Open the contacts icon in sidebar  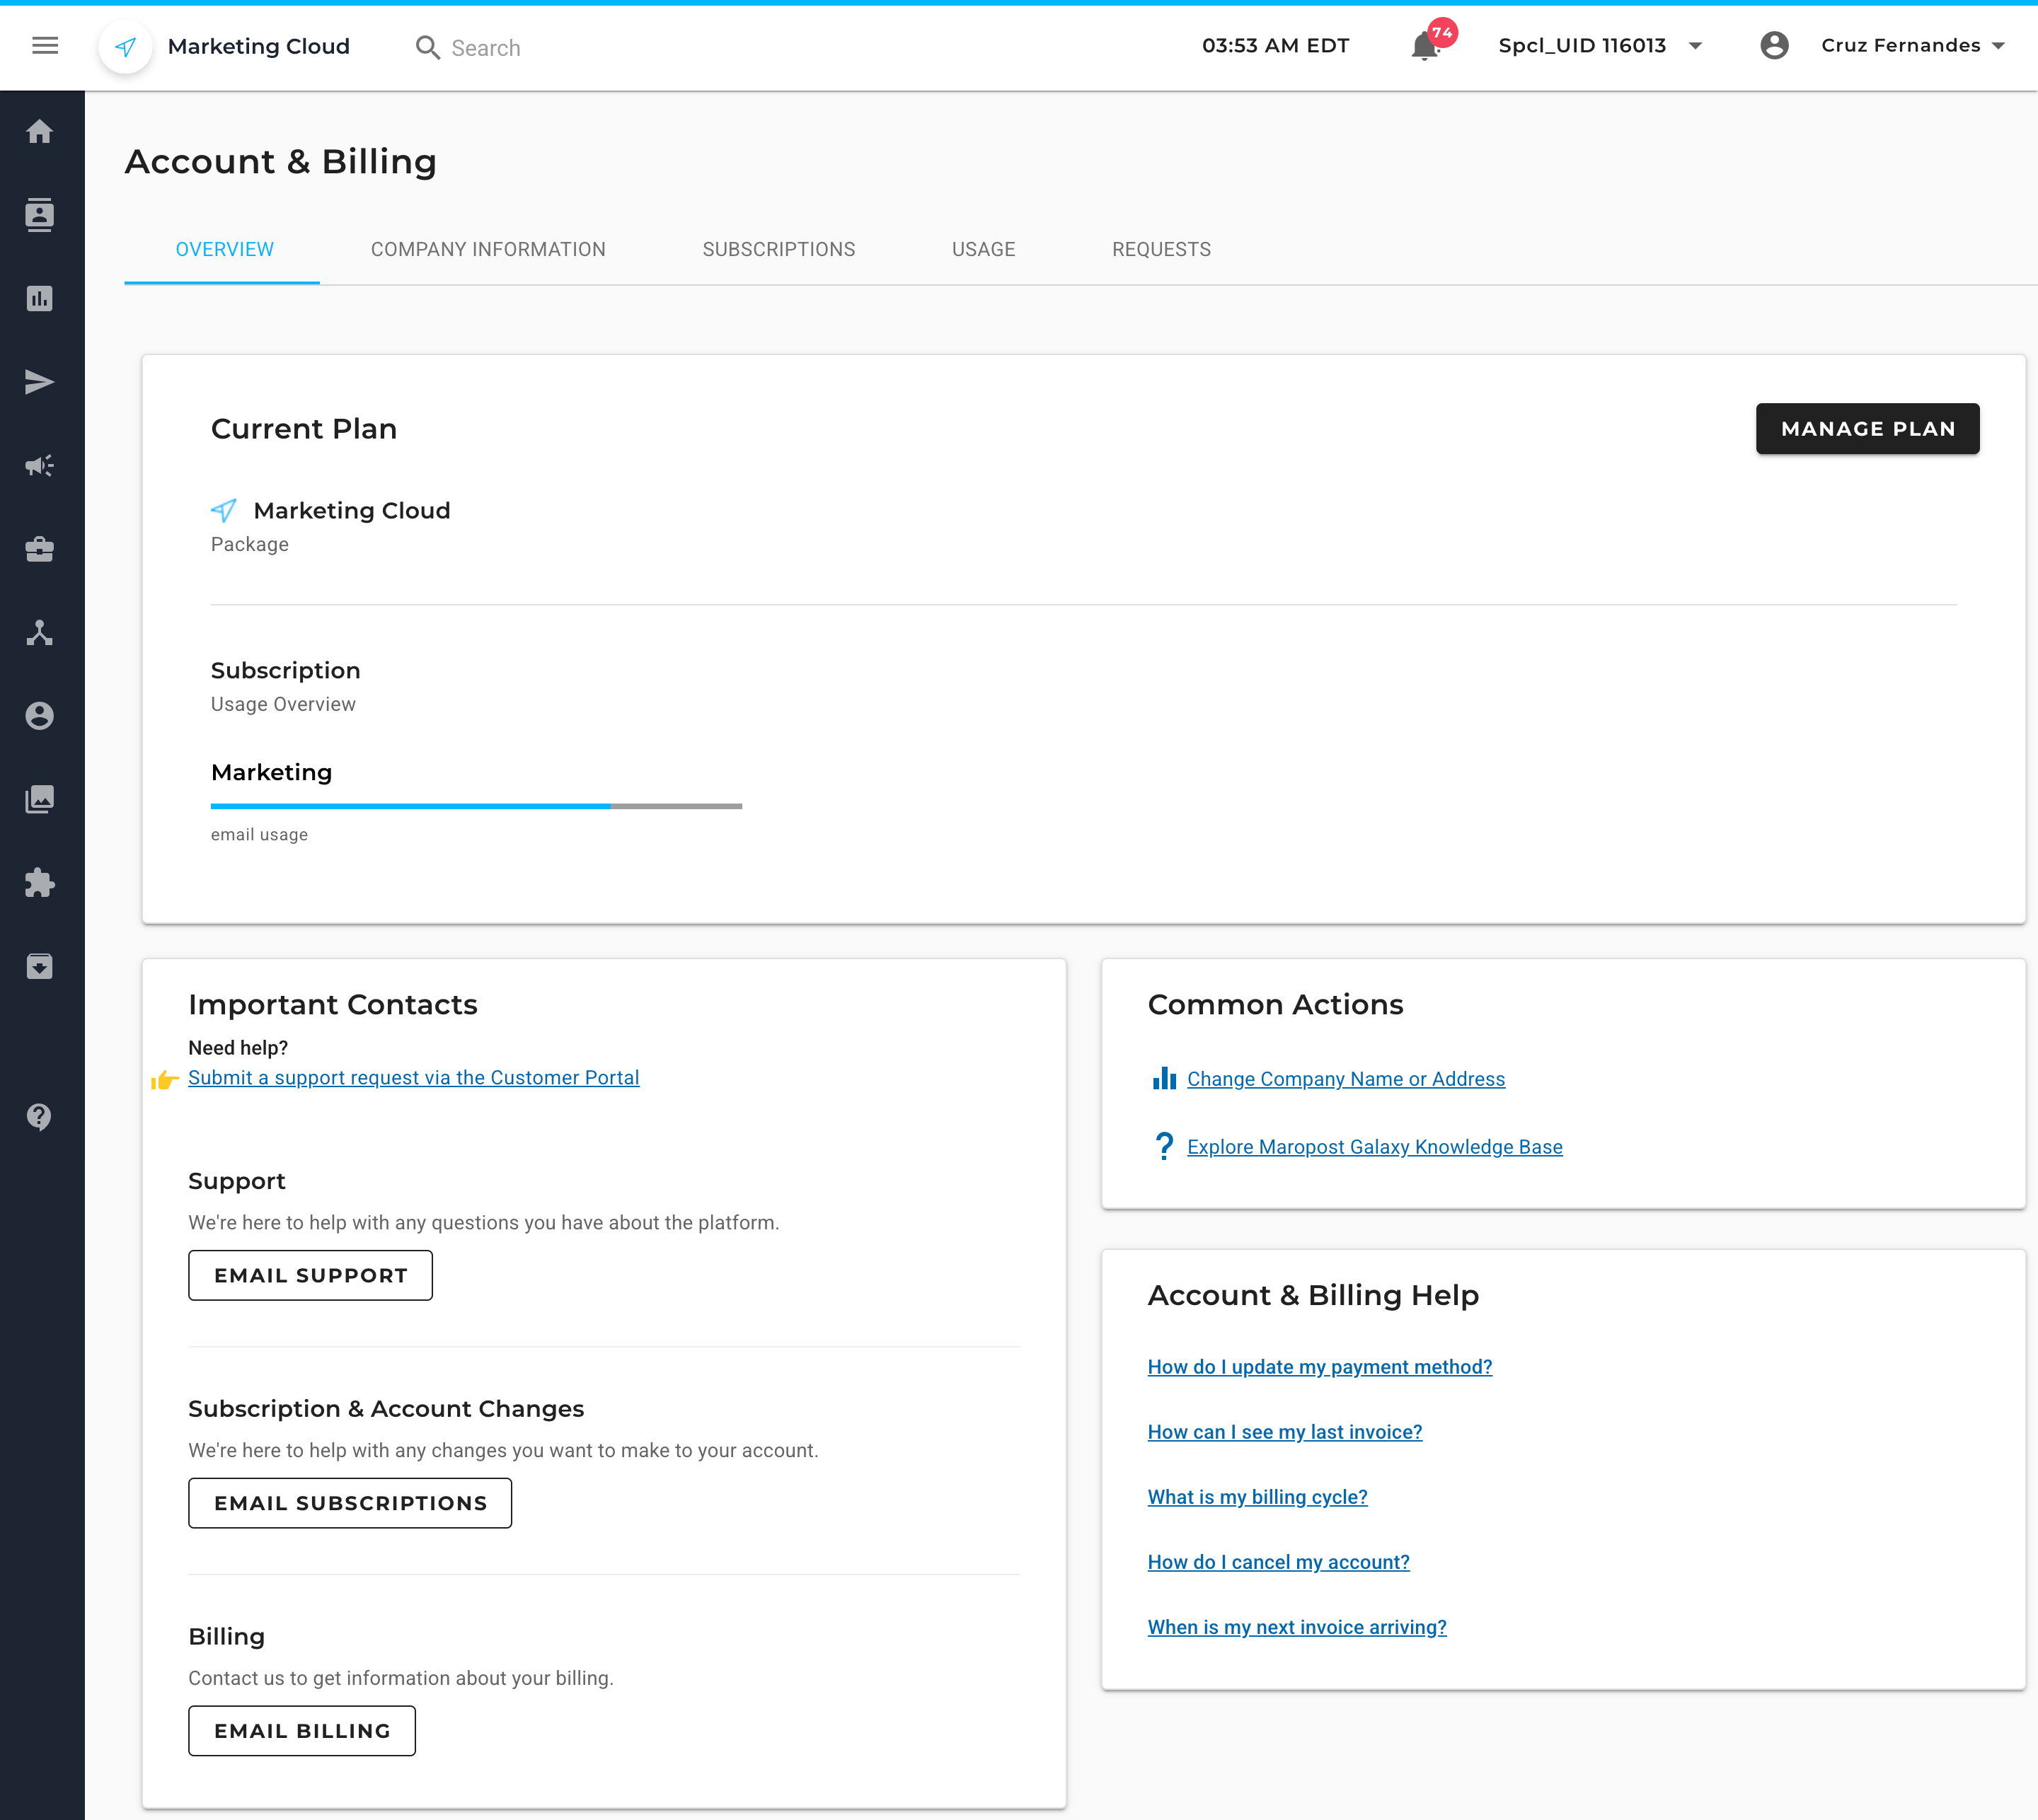click(40, 215)
